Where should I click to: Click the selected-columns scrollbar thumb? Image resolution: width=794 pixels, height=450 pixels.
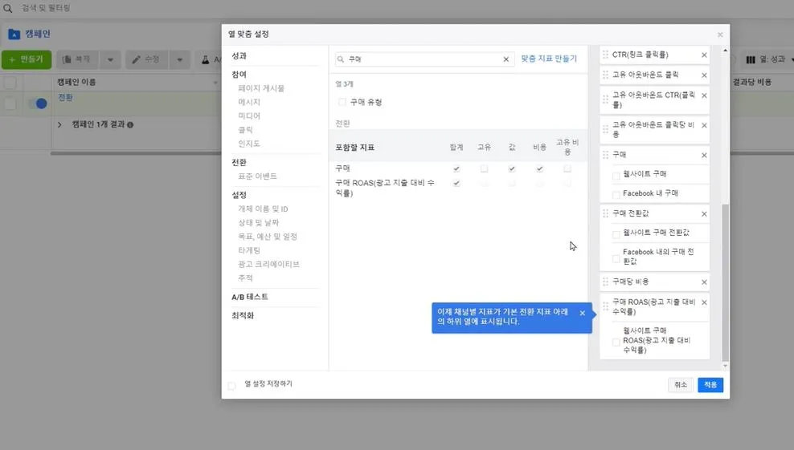(725, 282)
